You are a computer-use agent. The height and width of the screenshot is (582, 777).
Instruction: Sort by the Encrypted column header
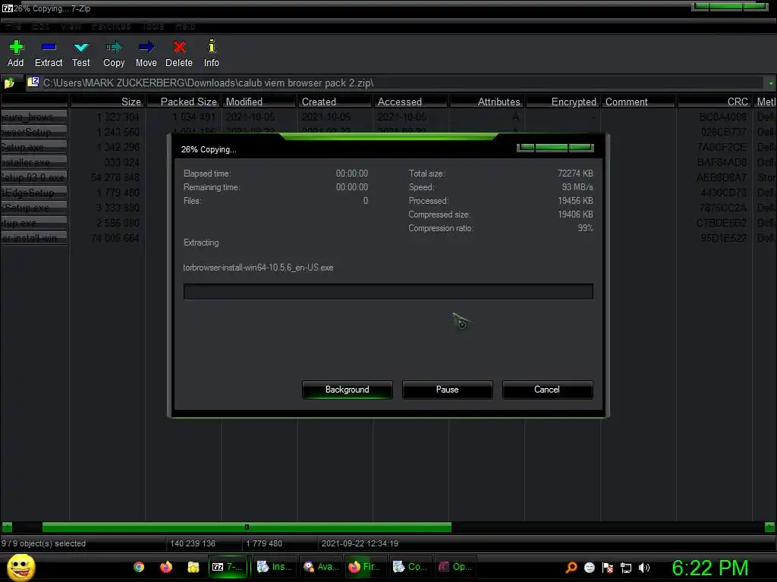pyautogui.click(x=562, y=102)
